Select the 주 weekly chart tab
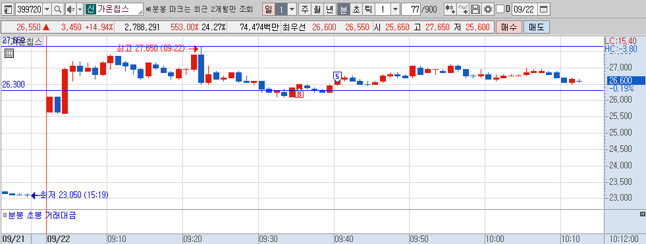This screenshot has width=646, height=244. (x=304, y=9)
